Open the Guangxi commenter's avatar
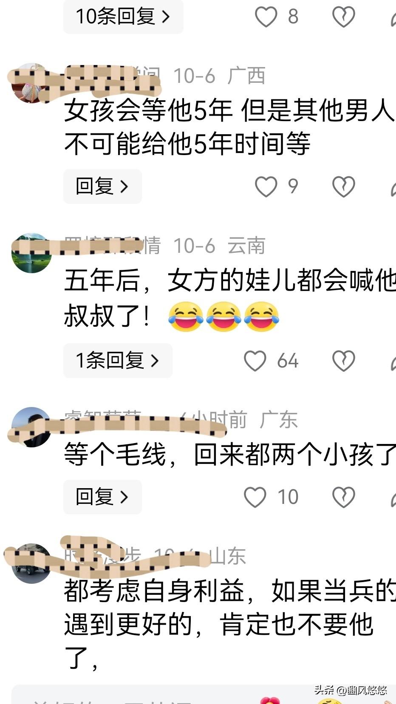 coord(31,83)
